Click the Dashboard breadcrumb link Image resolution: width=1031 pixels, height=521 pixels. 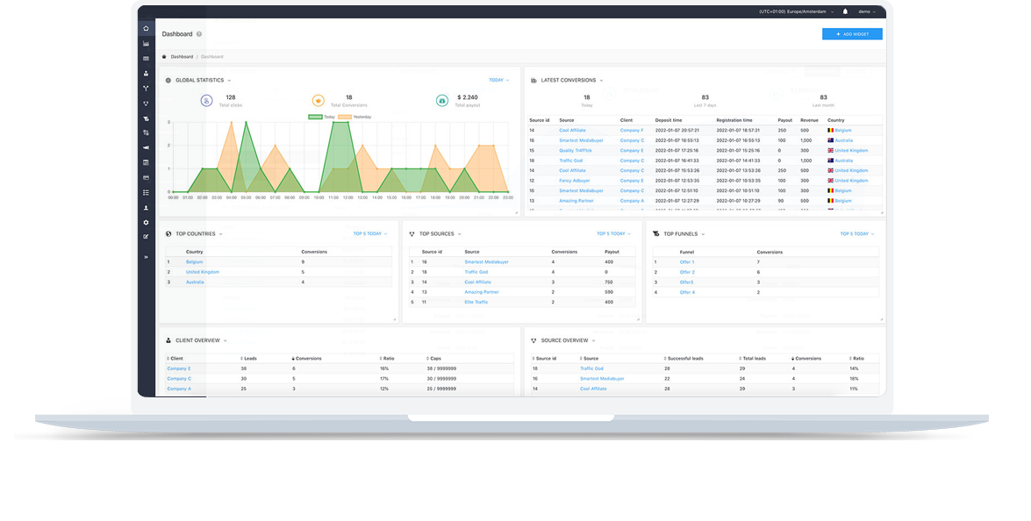182,56
